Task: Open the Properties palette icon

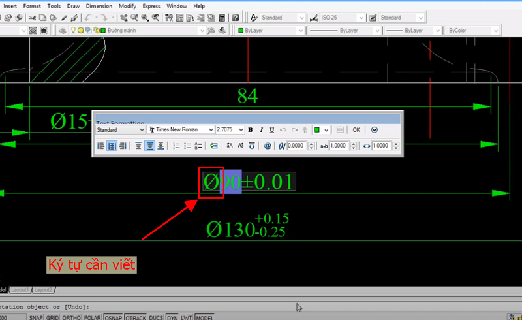Action: point(169,18)
